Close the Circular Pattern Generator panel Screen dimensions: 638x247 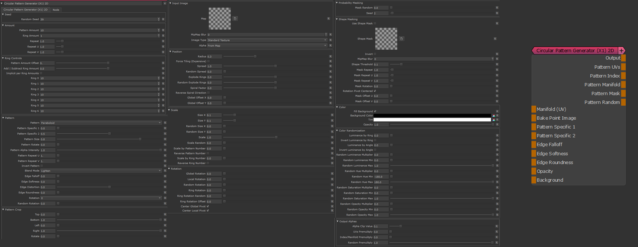tap(165, 3)
